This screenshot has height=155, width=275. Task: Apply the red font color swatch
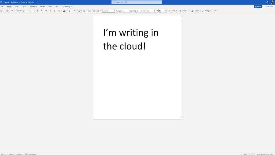click(64, 11)
